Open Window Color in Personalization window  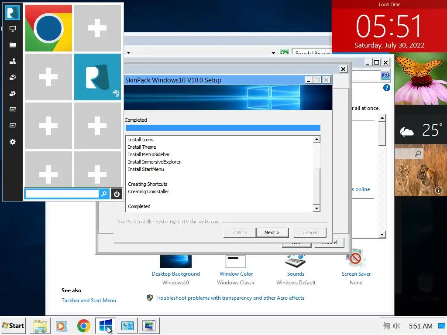click(x=236, y=274)
